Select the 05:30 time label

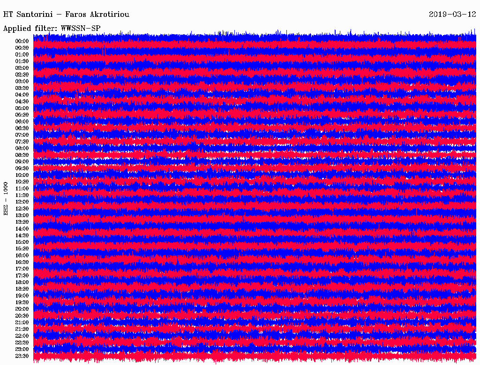point(22,115)
